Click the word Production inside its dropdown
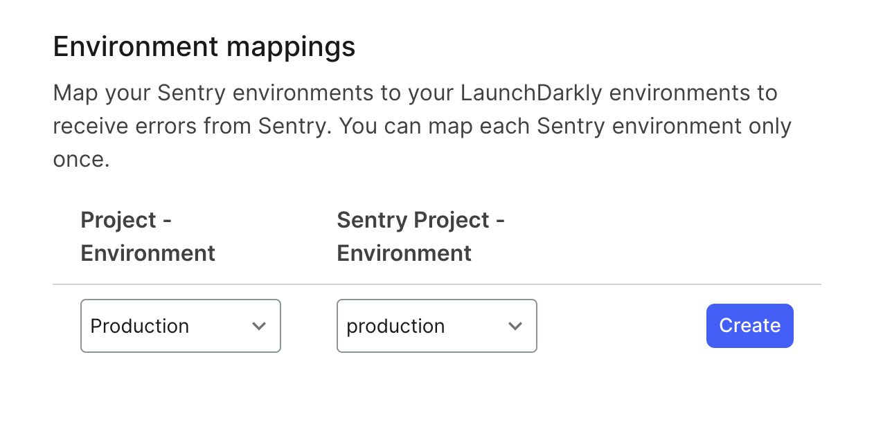Screen dimensions: 874x422 tap(139, 325)
